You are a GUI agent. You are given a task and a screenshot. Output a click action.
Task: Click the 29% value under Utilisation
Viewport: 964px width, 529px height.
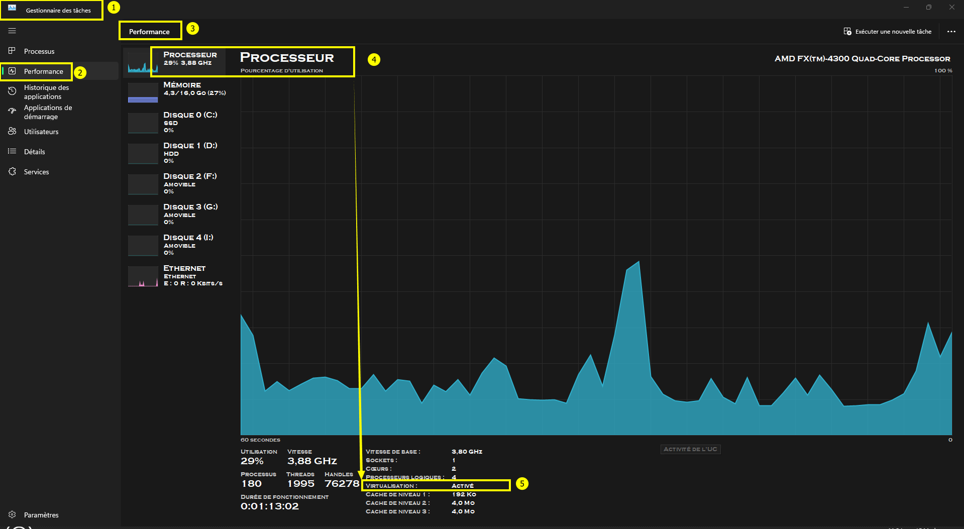tap(252, 461)
